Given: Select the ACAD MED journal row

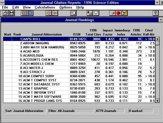Looking at the screenshot, I should (79, 51).
